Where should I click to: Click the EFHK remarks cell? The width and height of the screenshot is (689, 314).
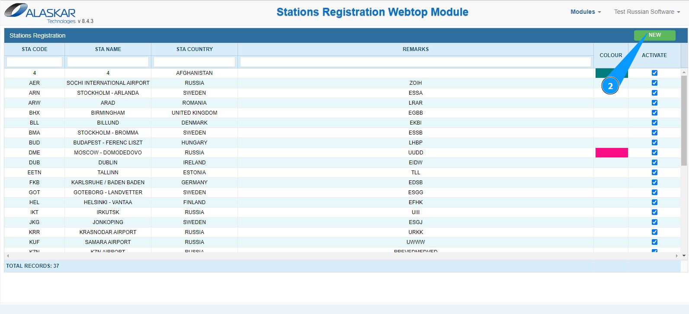[416, 202]
